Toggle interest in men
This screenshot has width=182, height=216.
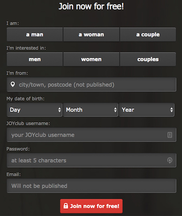pyautogui.click(x=35, y=59)
